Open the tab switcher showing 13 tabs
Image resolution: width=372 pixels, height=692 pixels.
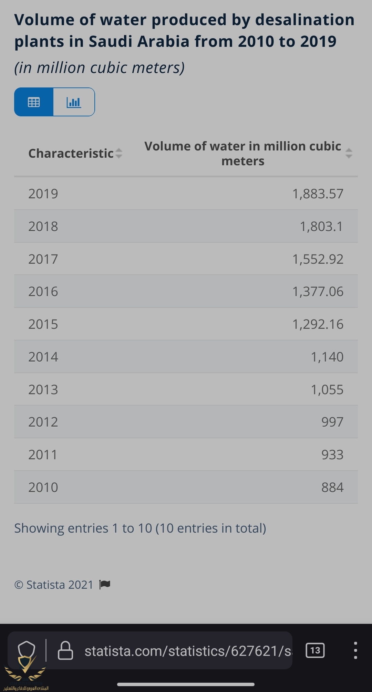click(x=315, y=650)
